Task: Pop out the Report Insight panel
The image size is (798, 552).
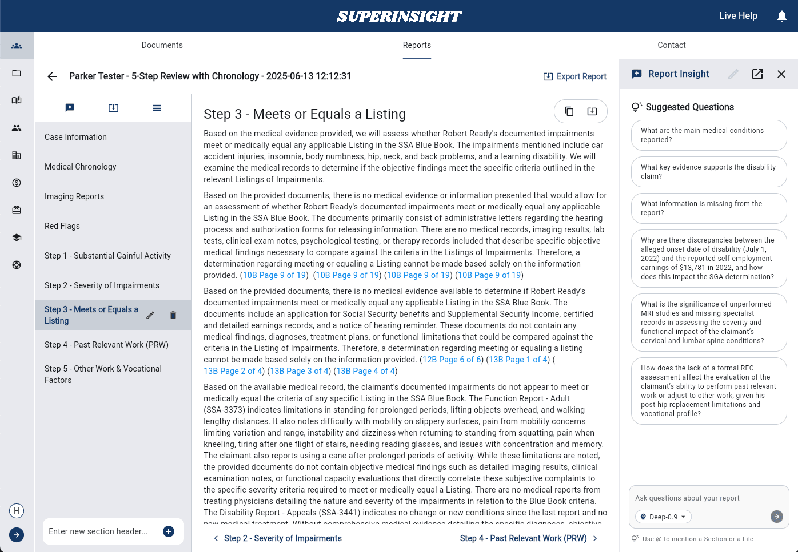Action: [x=757, y=74]
